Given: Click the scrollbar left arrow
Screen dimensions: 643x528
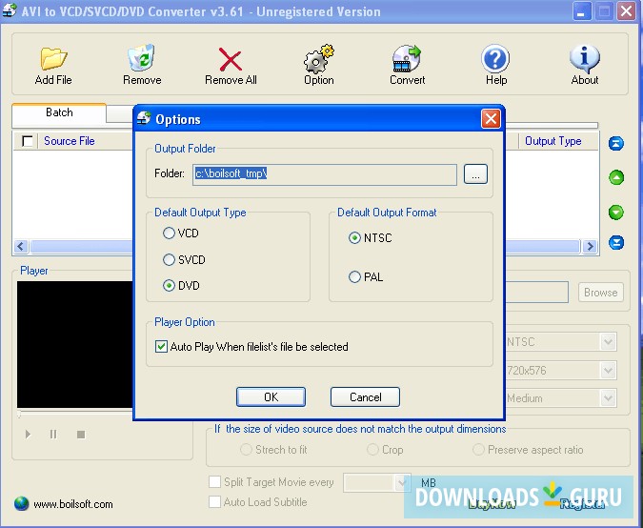Looking at the screenshot, I should 21,247.
